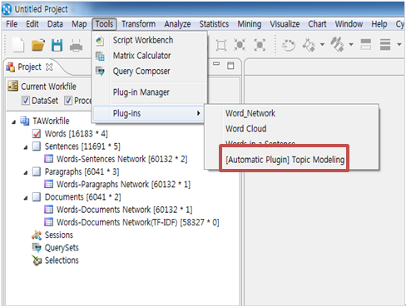The height and width of the screenshot is (307, 406).
Task: Launch the Automatic Plugin Topic Modeling item
Action: tap(285, 160)
